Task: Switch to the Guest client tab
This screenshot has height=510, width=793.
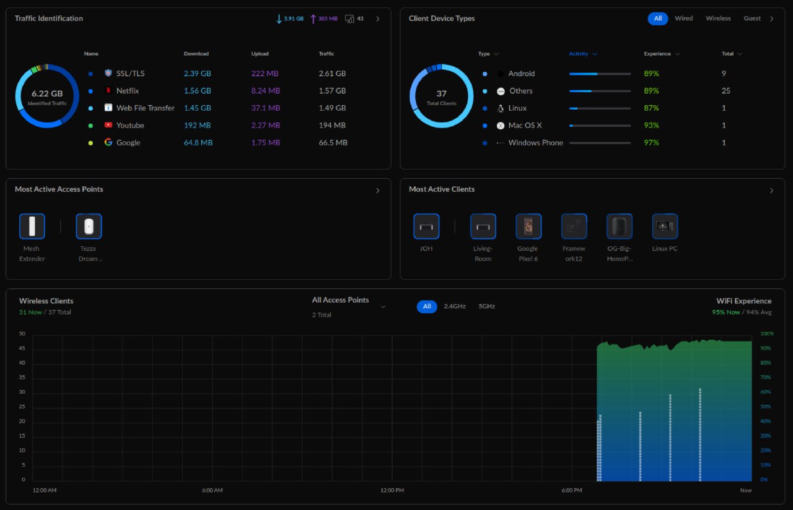Action: [751, 19]
